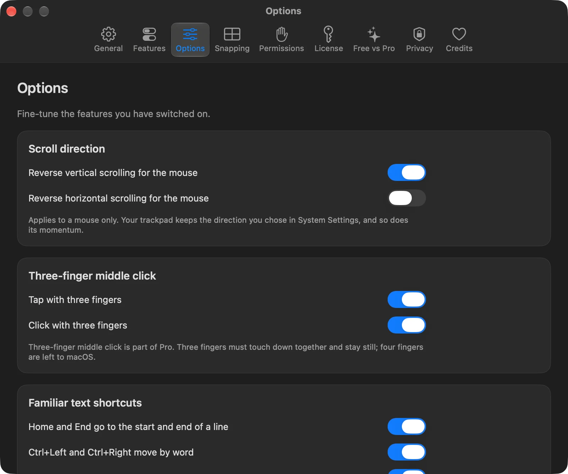Click the "Reverse horizontal scrolling for the mouse" label
568x474 pixels.
point(119,198)
